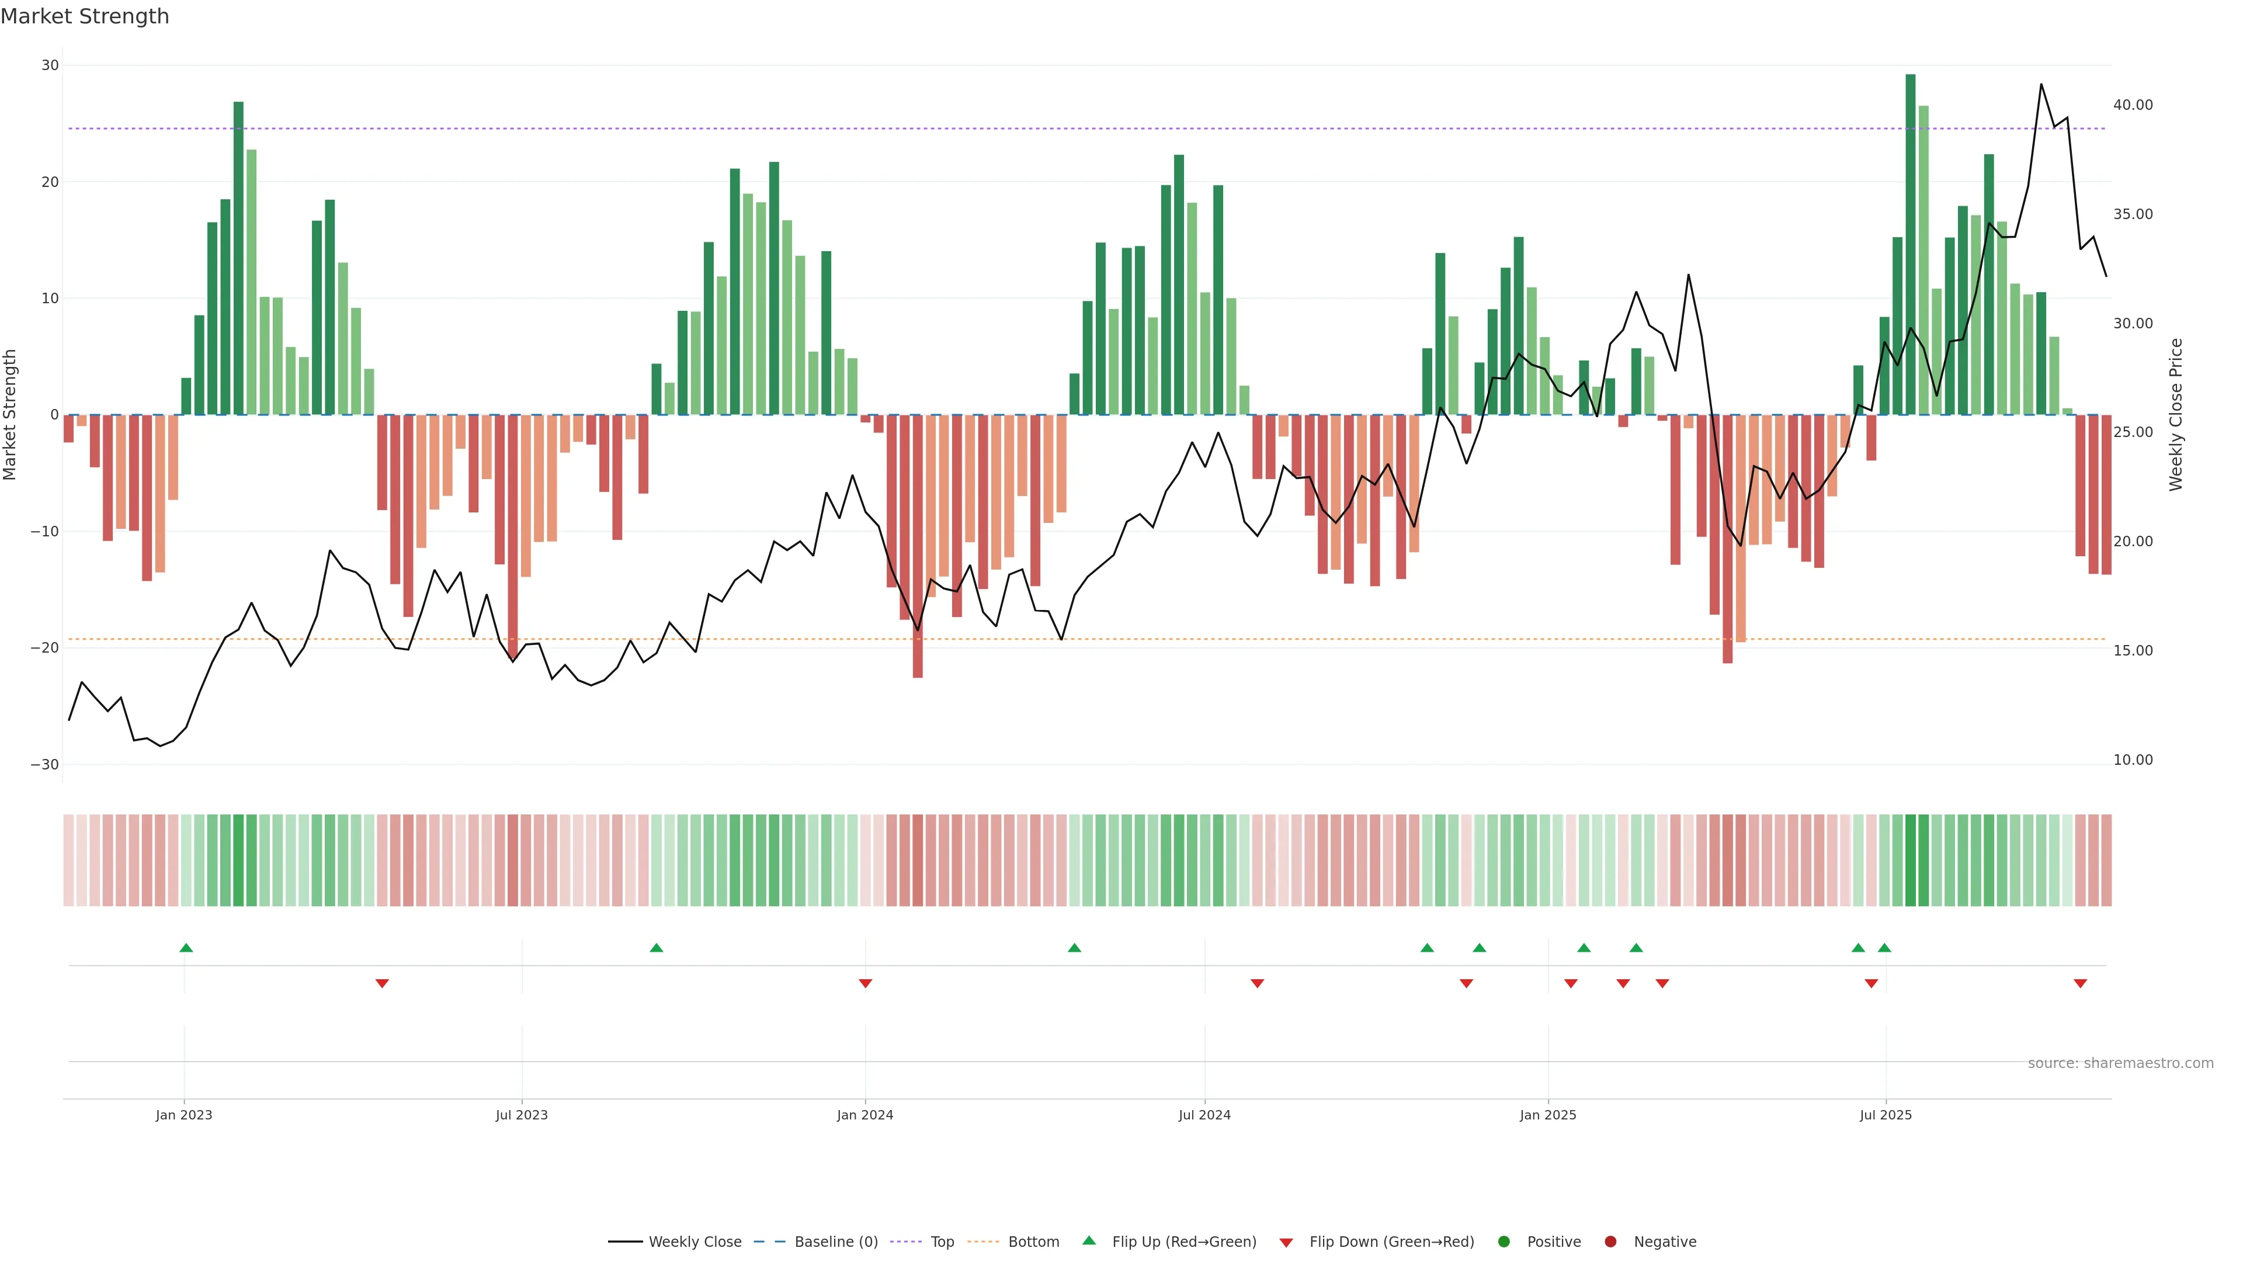The width and height of the screenshot is (2243, 1262).
Task: Click the Market Strength chart title
Action: tap(85, 16)
